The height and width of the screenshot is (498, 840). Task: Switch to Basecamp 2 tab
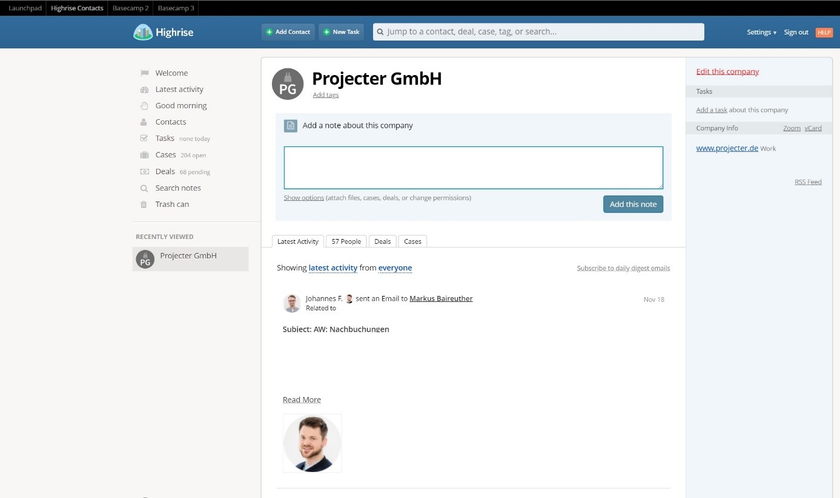tap(130, 8)
